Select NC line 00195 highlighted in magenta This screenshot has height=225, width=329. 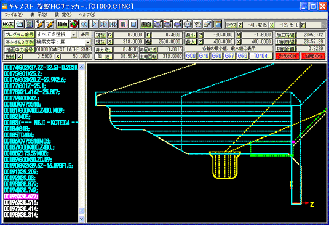(x=21, y=197)
